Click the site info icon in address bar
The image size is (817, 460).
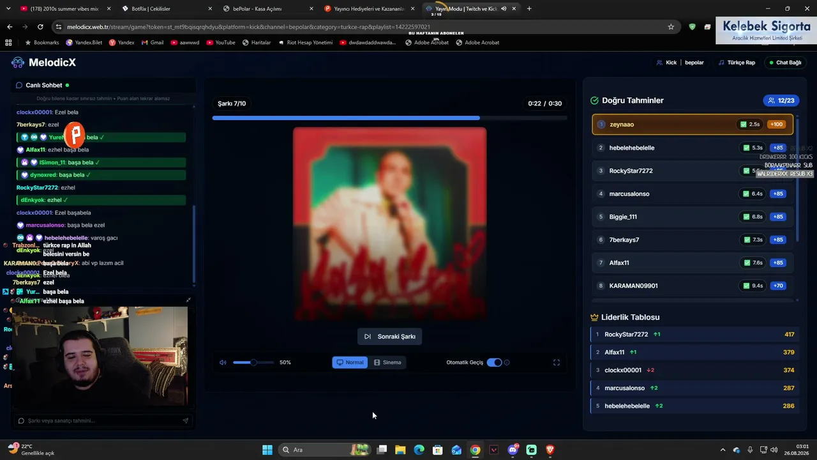pos(59,27)
